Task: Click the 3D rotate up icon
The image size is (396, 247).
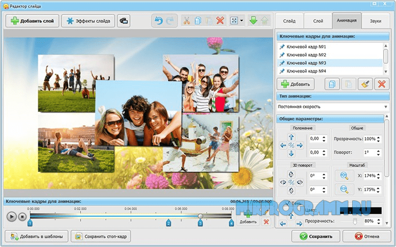Action: click(x=291, y=174)
